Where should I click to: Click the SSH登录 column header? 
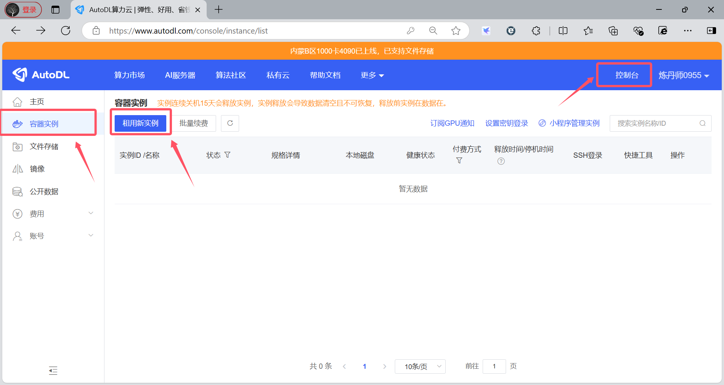587,155
